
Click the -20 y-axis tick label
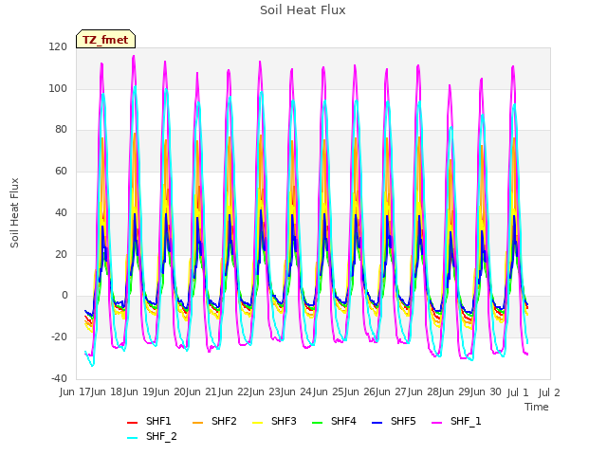(x=59, y=337)
